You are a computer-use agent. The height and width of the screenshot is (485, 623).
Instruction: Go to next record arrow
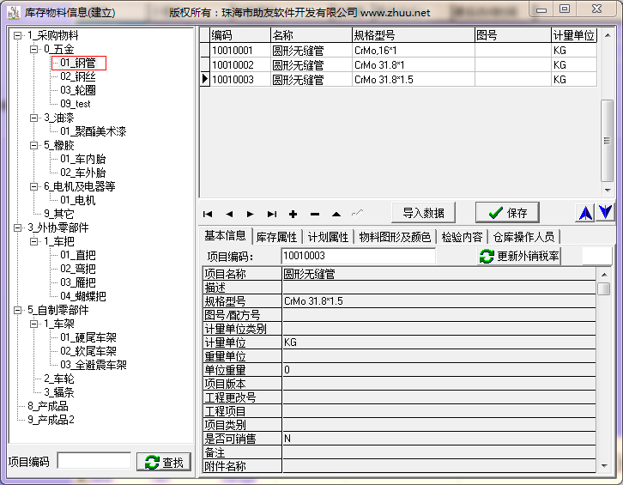(251, 215)
